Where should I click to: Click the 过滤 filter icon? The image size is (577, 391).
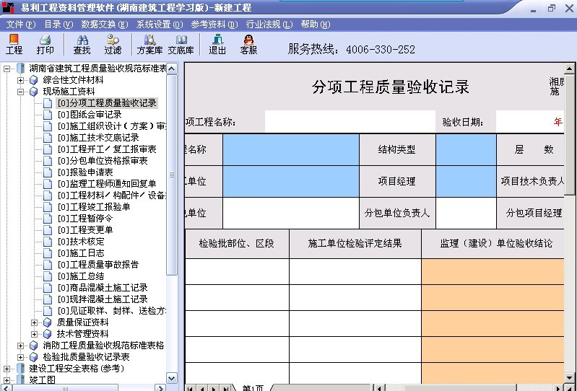coord(113,44)
